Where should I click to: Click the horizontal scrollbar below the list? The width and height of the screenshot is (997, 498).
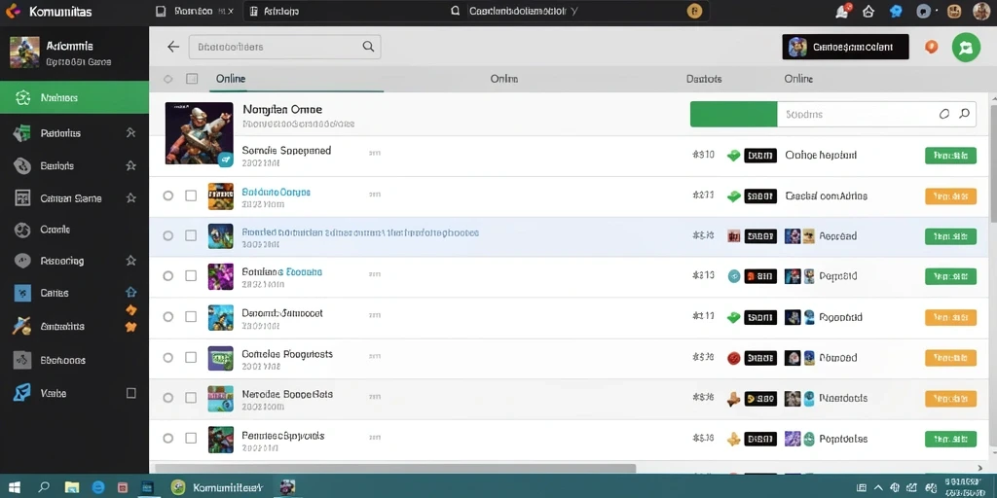[x=395, y=468]
